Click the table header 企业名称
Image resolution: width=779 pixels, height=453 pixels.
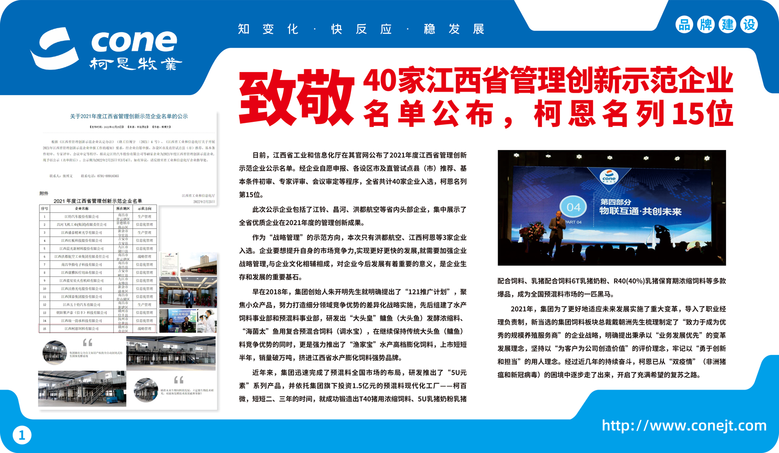82,208
